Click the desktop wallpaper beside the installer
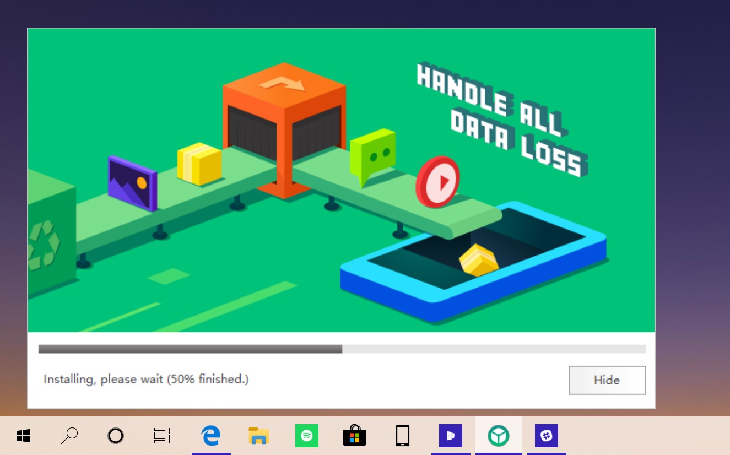Image resolution: width=730 pixels, height=455 pixels. 694,220
